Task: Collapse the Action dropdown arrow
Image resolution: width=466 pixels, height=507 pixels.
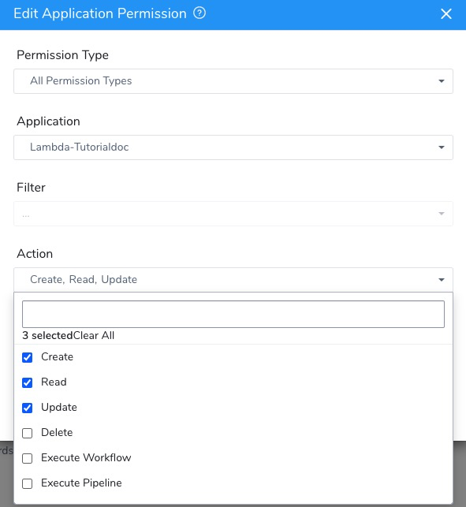Action: coord(441,280)
